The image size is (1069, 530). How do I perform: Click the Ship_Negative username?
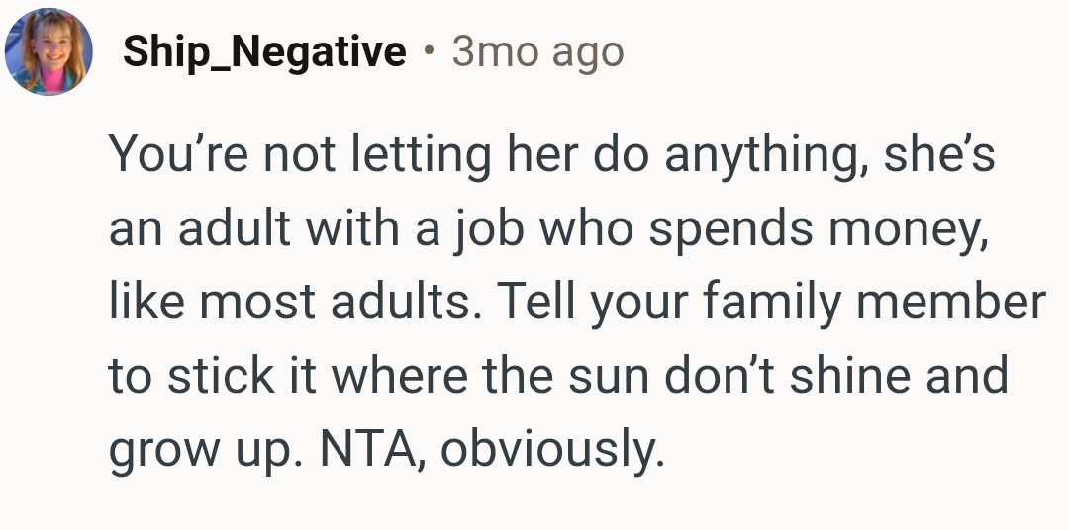(x=264, y=51)
